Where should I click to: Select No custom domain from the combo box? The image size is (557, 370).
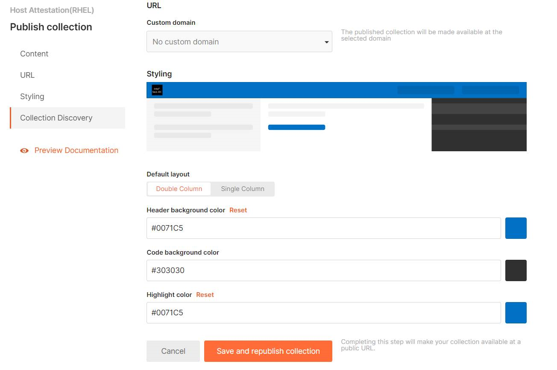[239, 41]
